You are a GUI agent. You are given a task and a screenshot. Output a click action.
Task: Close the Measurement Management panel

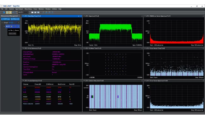[x=19, y=16]
